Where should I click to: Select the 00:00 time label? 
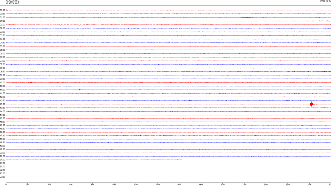point(2,10)
